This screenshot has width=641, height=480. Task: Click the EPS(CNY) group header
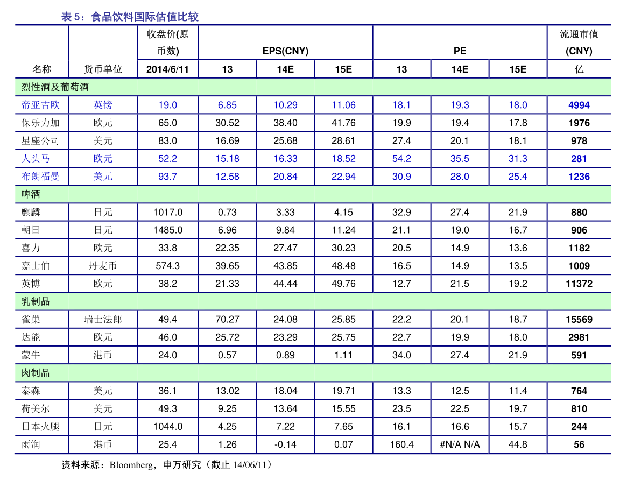tap(285, 51)
